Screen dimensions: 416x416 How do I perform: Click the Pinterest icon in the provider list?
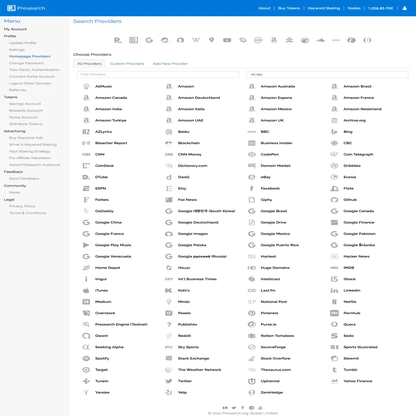pos(252,313)
